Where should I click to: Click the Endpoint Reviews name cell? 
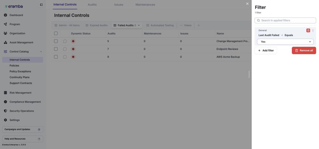227,49
